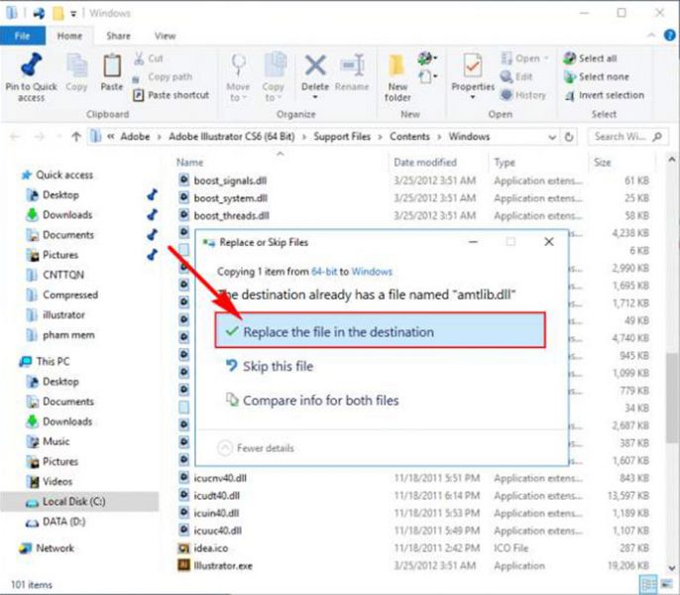Screen dimensions: 680x595
Task: Go up one folder level arrow
Action: [x=76, y=137]
